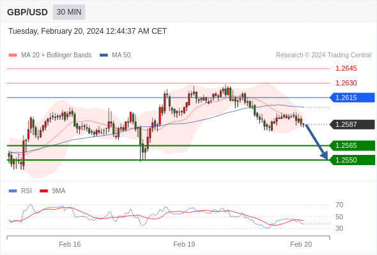
Task: Click the green 1.2550 support tag
Action: [x=352, y=160]
